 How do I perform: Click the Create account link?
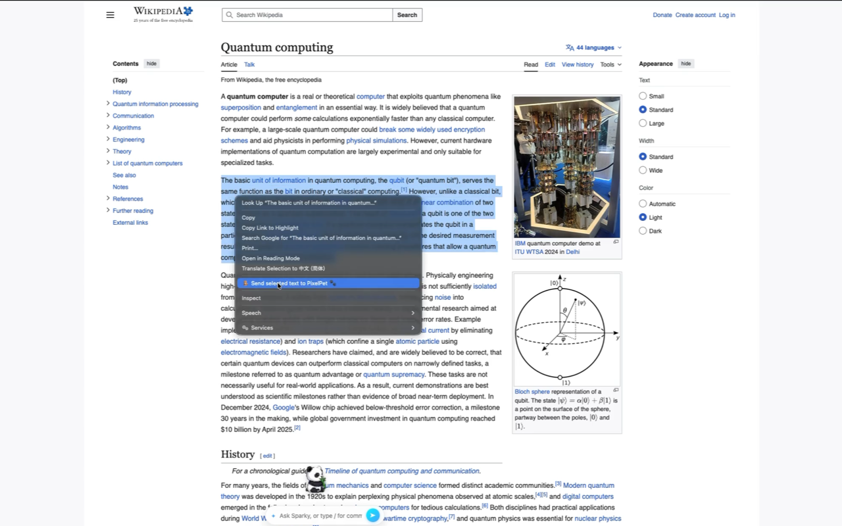pyautogui.click(x=695, y=14)
